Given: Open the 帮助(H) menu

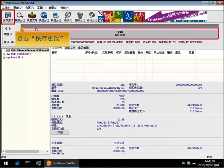Looking at the screenshot, I should coord(65,8).
